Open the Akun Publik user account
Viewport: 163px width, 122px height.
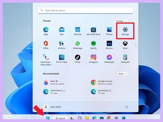pos(52,107)
